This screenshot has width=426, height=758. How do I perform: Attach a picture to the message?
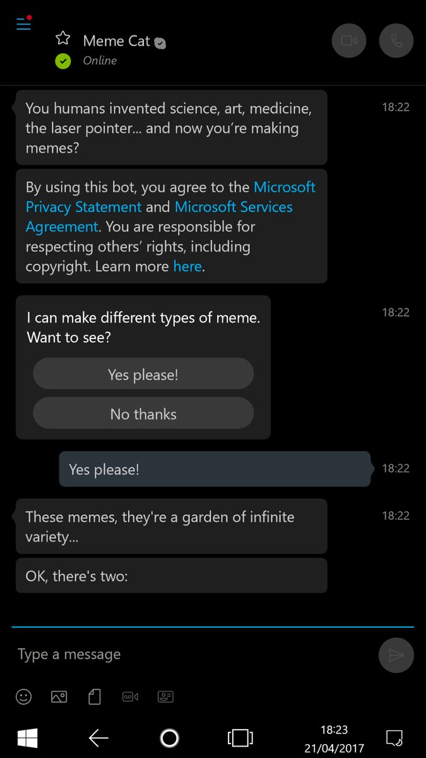tap(59, 697)
